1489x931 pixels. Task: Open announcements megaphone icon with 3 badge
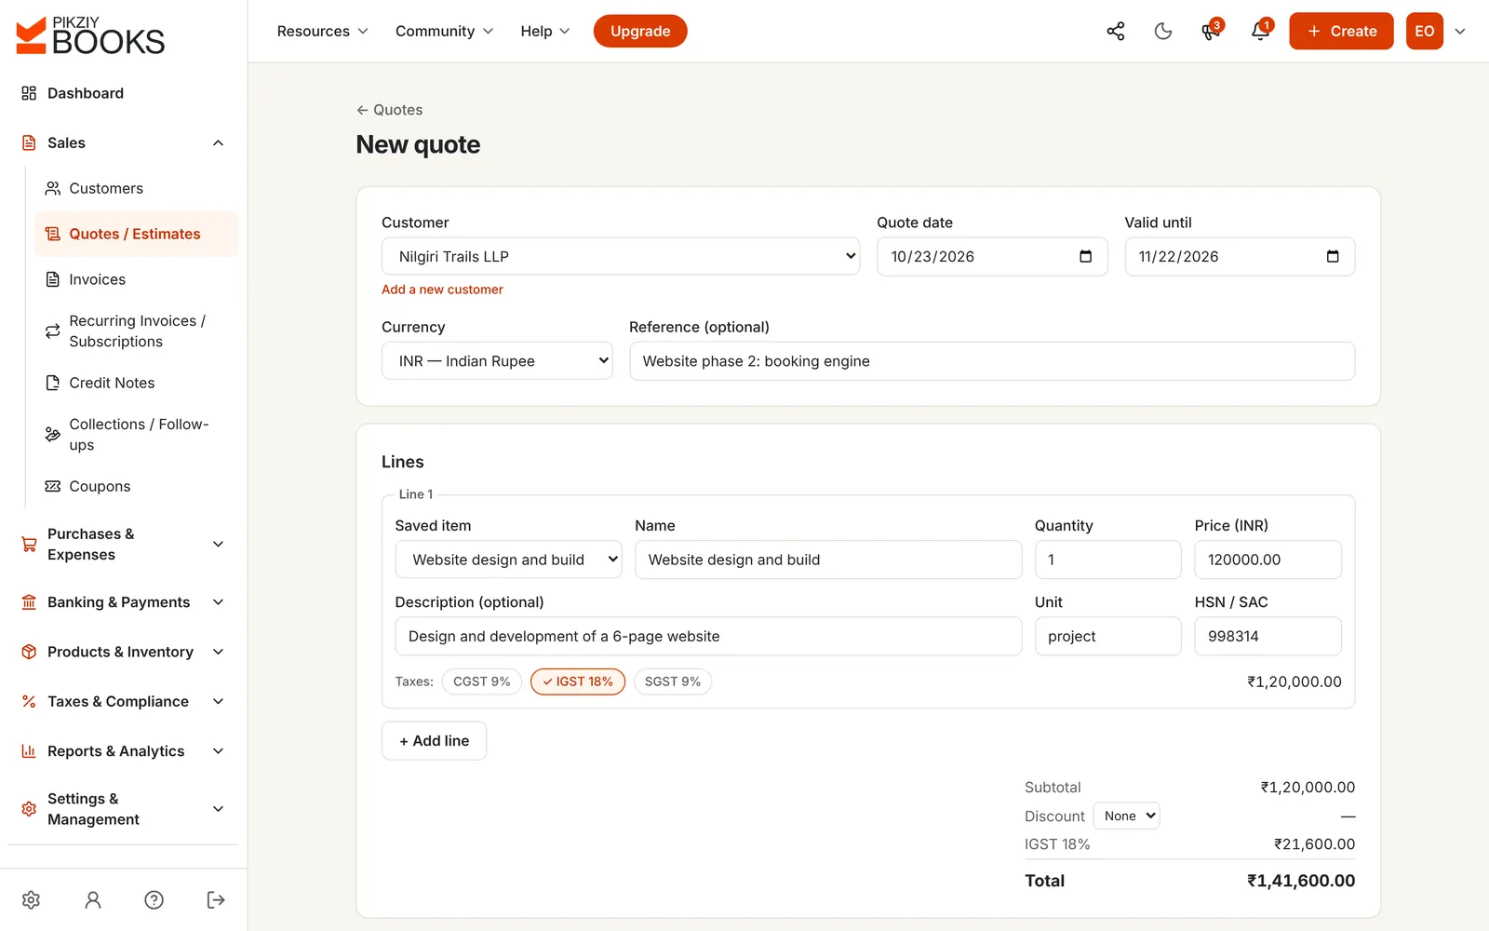tap(1211, 32)
